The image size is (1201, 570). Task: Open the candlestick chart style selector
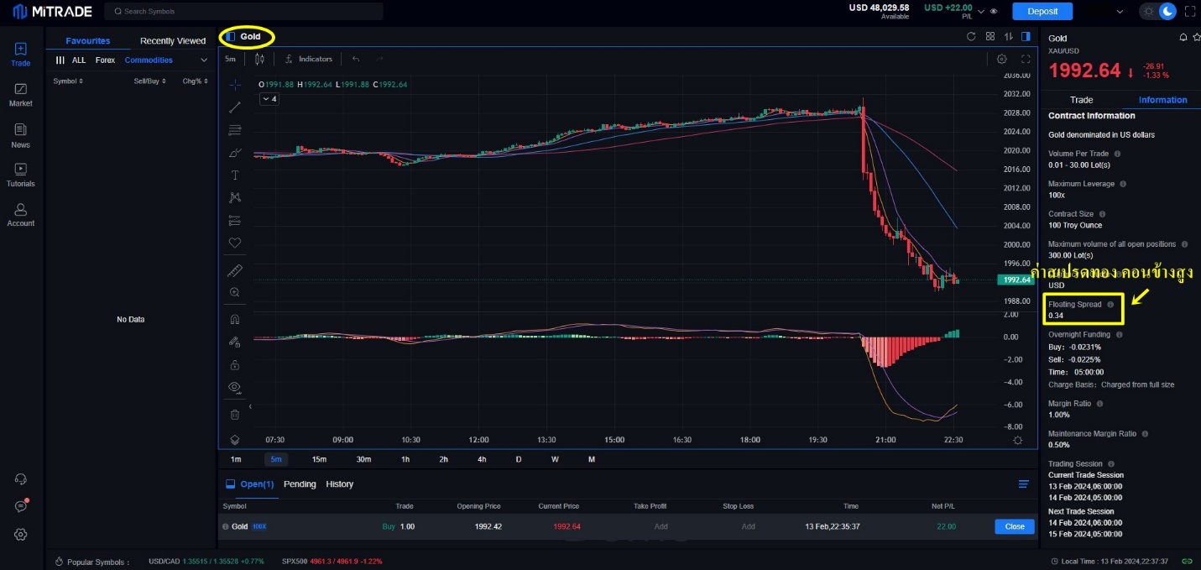260,59
